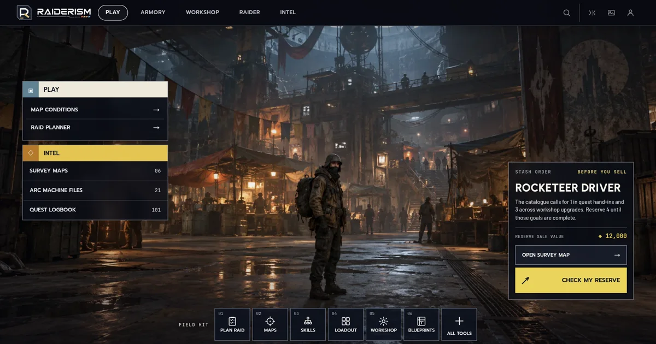Click the compare arrows icon in header
Screen dimensions: 656x344
[x=592, y=13]
